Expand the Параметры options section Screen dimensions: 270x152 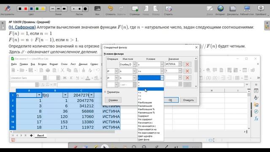tap(112, 92)
